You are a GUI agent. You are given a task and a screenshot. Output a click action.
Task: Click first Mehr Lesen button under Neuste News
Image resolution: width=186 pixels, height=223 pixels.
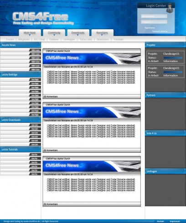tap(35, 50)
